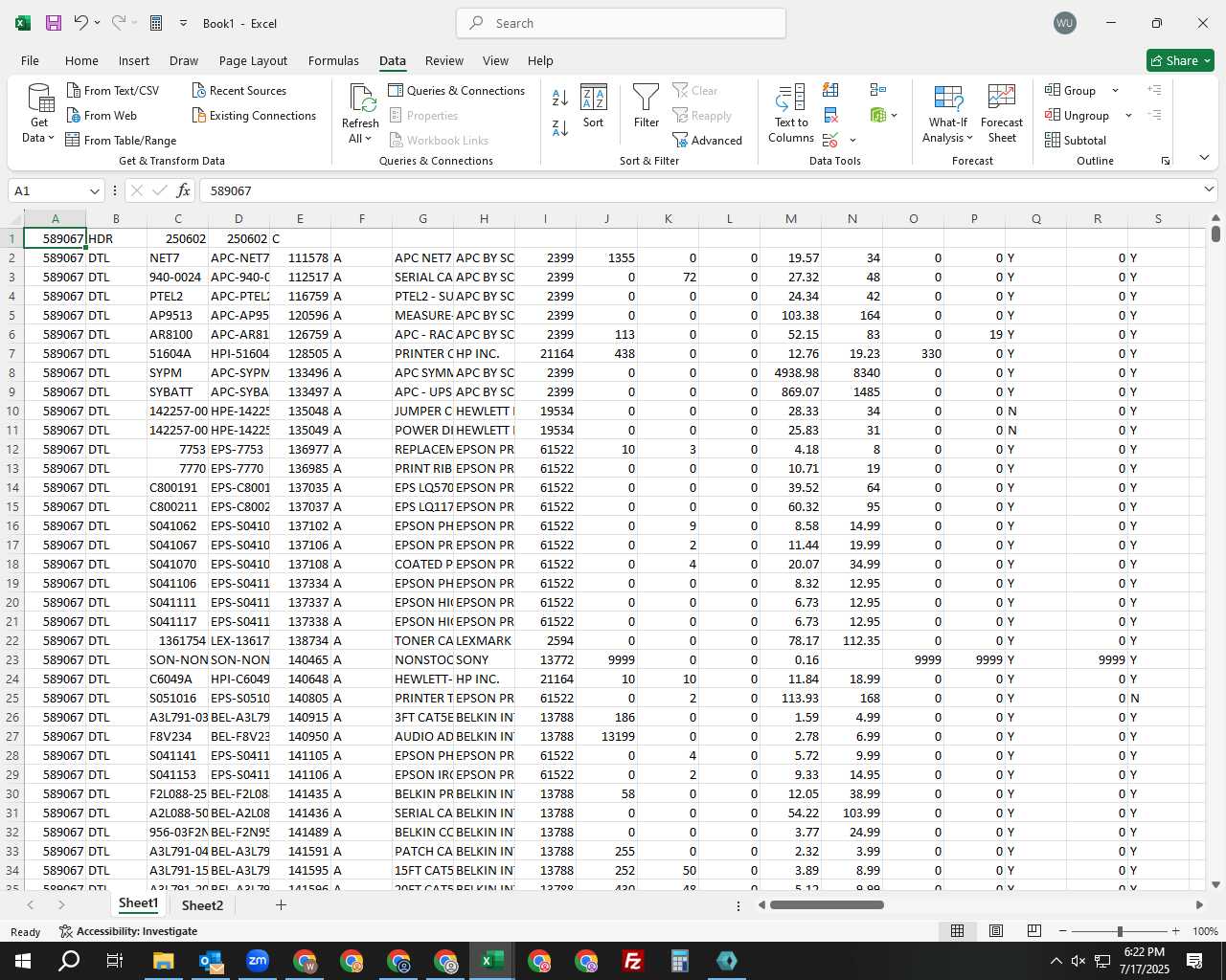Click the Insert Function fx button
This screenshot has width=1226, height=980.
183,190
